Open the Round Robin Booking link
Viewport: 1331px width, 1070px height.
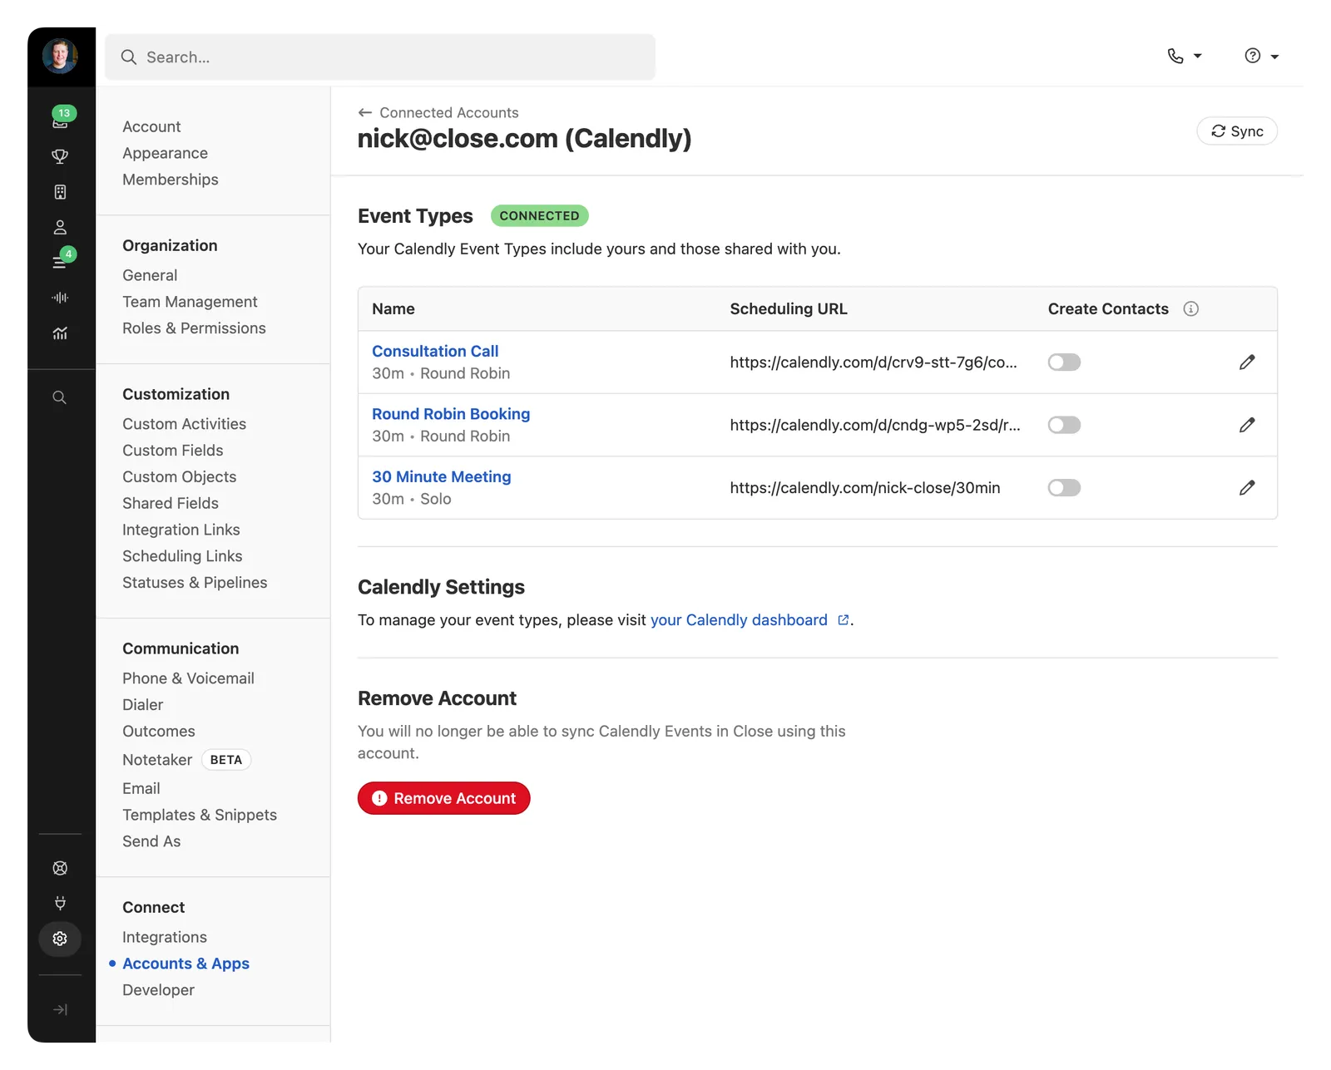(451, 414)
